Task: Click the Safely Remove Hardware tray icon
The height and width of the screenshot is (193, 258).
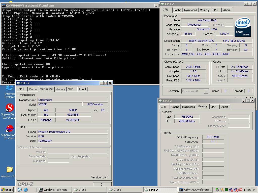Action: click(217, 190)
